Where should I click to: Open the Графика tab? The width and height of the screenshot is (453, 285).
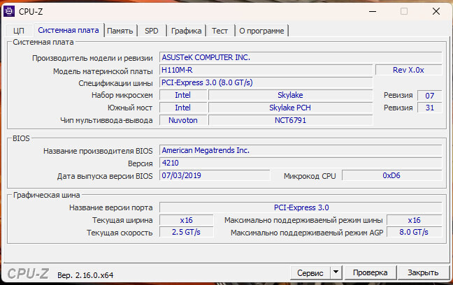click(187, 31)
